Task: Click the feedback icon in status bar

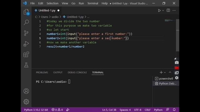Action: click(x=167, y=110)
